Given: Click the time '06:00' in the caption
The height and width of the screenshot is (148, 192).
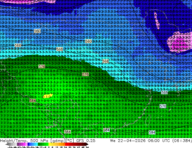Looking at the screenshot, I should coord(154,140).
